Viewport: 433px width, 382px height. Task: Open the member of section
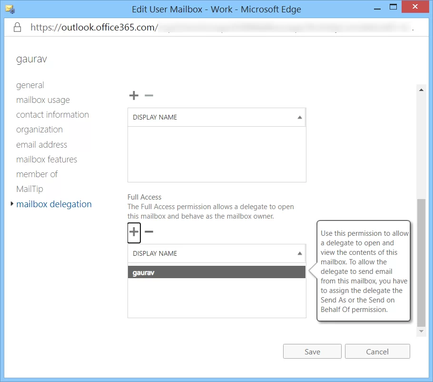[37, 174]
